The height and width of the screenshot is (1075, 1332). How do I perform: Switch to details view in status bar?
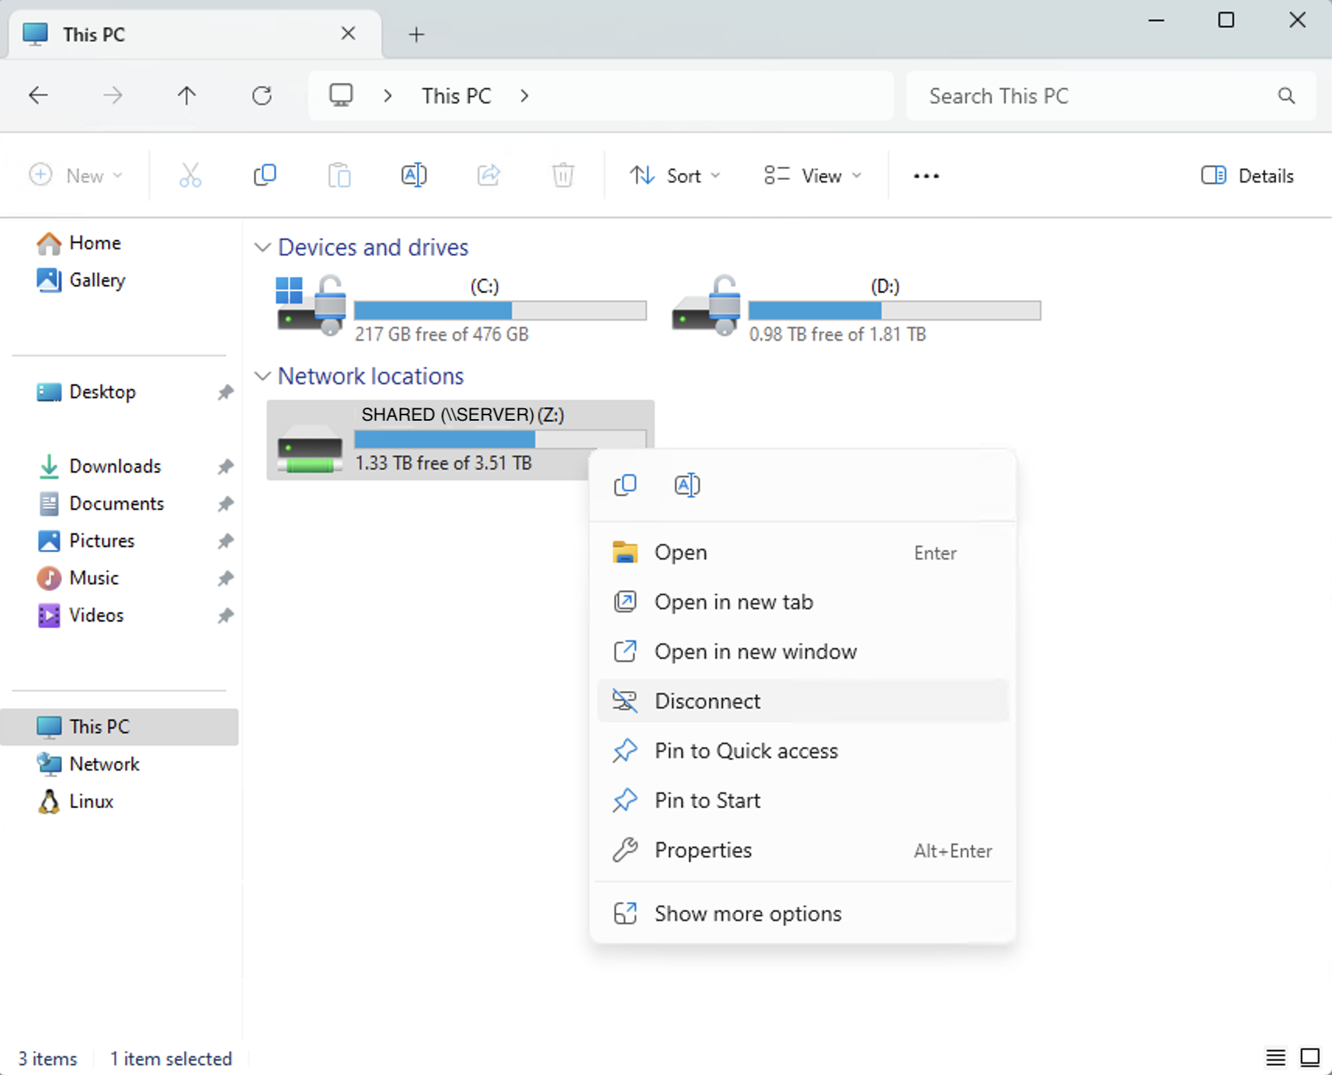coord(1275,1057)
